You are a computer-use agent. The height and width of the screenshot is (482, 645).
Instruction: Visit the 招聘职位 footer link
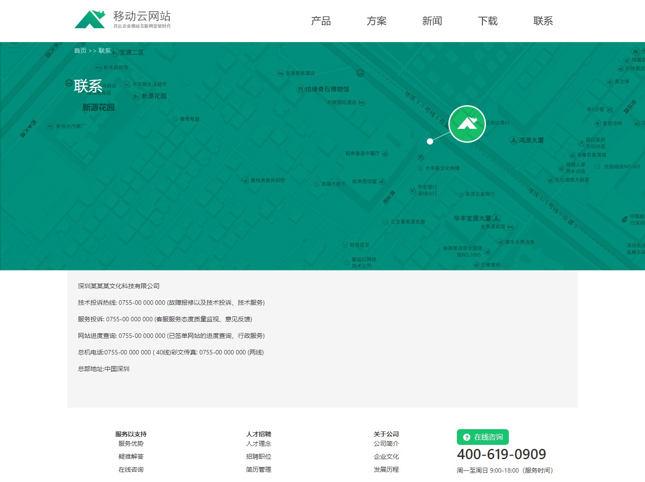258,456
